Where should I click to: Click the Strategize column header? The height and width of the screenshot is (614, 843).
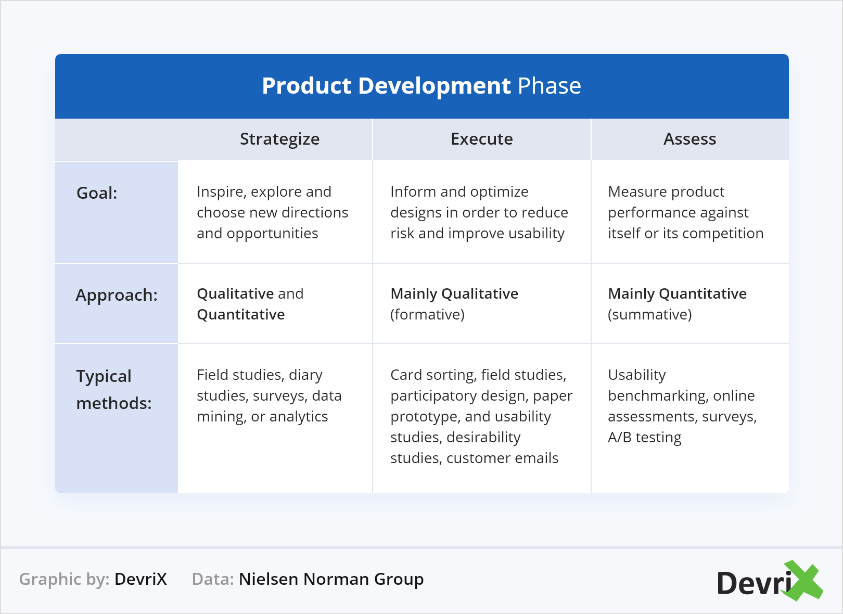[279, 139]
